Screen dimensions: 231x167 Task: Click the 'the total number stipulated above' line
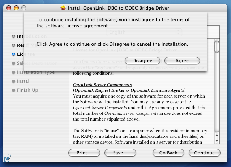(106, 119)
